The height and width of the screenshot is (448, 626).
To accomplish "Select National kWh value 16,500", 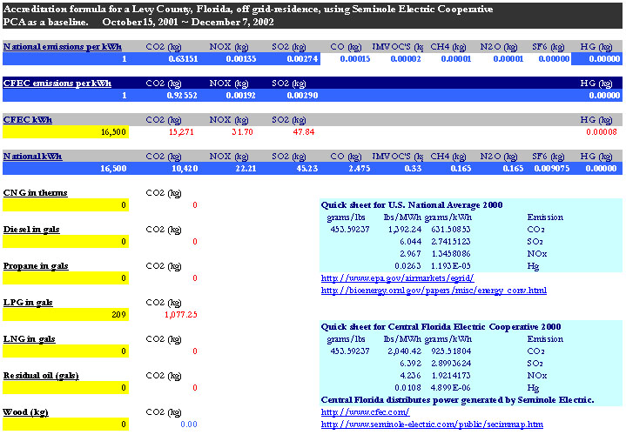I will (113, 169).
